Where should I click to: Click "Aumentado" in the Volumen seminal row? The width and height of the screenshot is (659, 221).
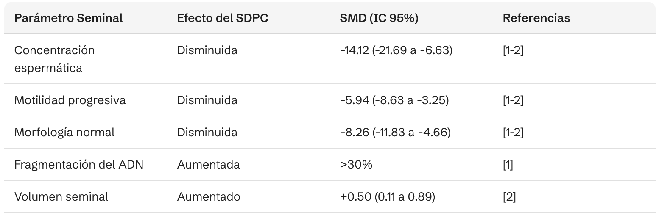pyautogui.click(x=209, y=197)
